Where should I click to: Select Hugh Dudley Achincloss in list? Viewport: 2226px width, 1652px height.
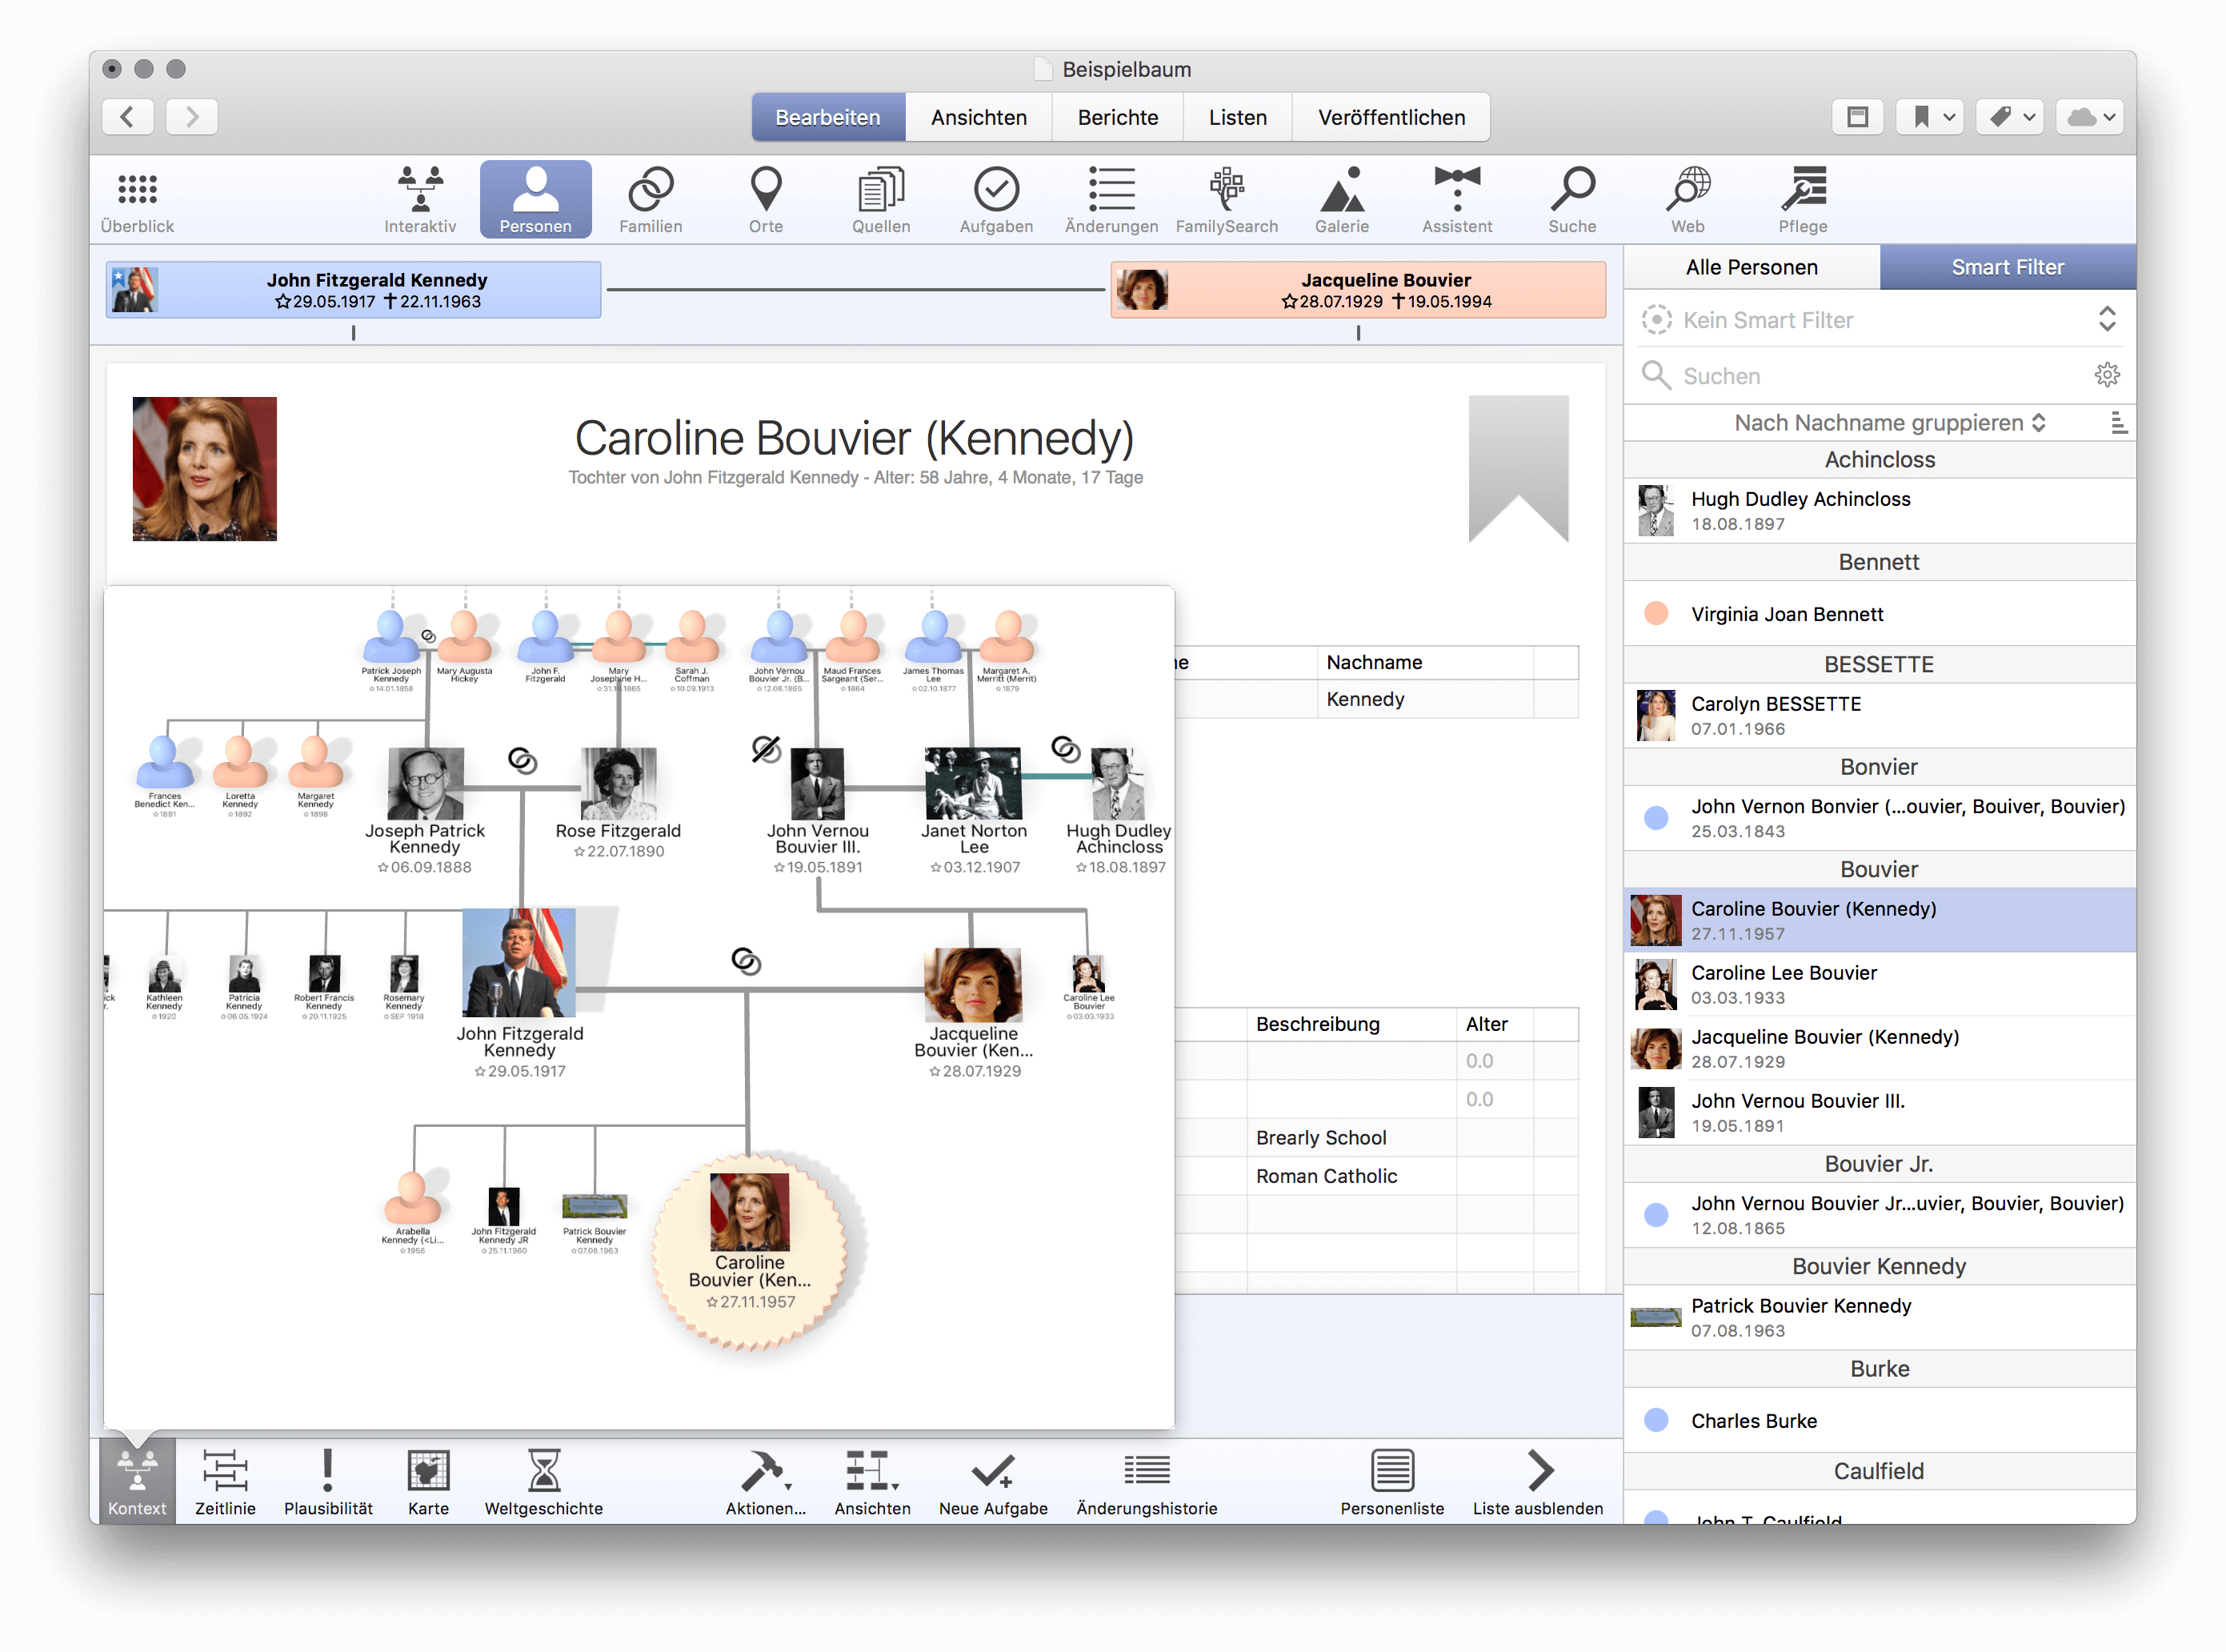tap(1880, 510)
